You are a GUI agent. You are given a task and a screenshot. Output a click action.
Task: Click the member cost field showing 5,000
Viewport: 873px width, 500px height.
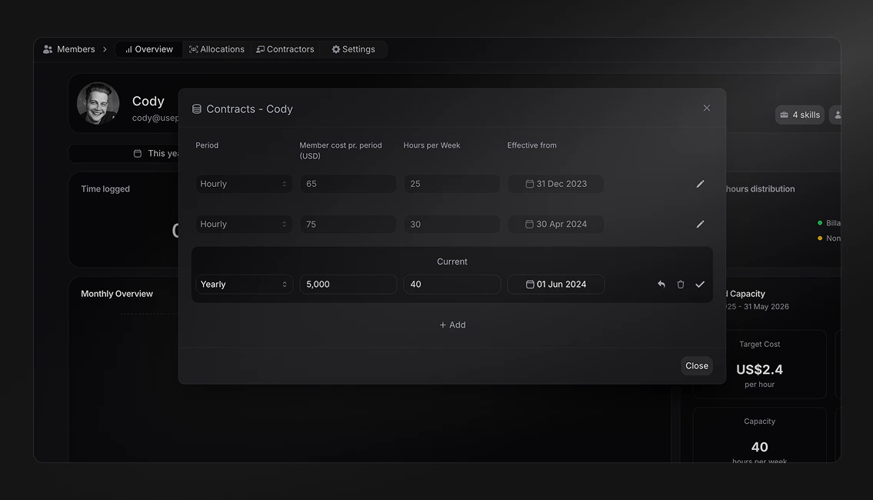348,284
